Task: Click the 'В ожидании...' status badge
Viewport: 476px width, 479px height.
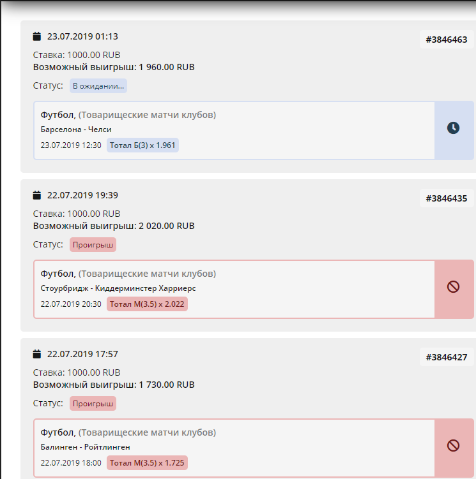Action: 98,85
